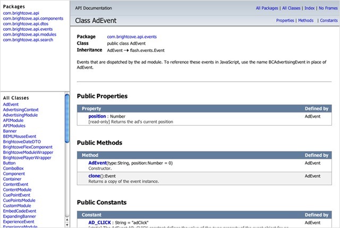Open com.brightcove.api.events link beside Package label
This screenshot has height=228, width=340.
132,37
